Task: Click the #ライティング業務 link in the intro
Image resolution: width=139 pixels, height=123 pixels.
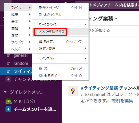Action: tap(99, 88)
